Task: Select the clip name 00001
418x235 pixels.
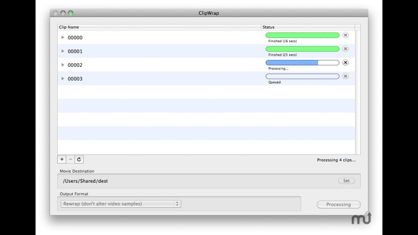Action: [75, 51]
